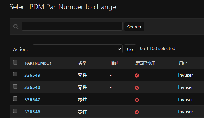Focus the search text field

tap(72, 26)
